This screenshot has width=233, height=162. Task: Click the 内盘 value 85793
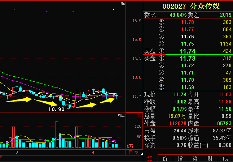tap(224, 123)
